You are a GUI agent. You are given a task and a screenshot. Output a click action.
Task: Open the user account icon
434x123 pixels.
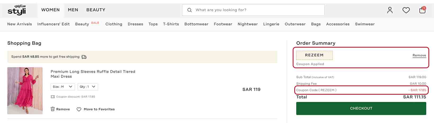(390, 10)
